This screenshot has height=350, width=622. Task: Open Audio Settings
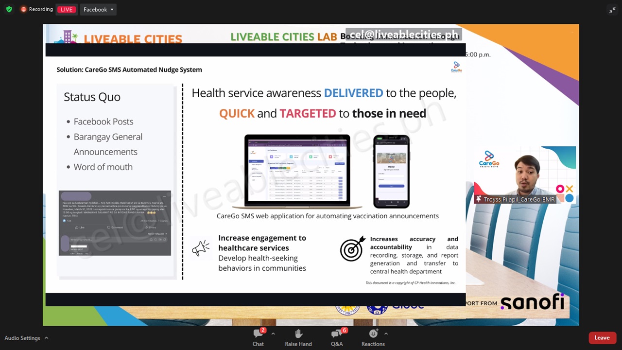coord(22,338)
